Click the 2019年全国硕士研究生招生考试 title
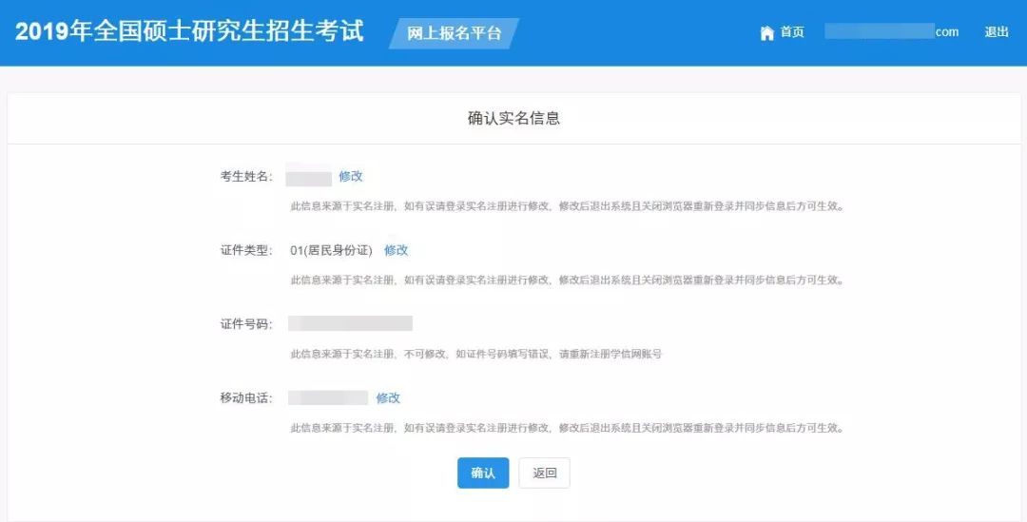1027x522 pixels. point(189,31)
